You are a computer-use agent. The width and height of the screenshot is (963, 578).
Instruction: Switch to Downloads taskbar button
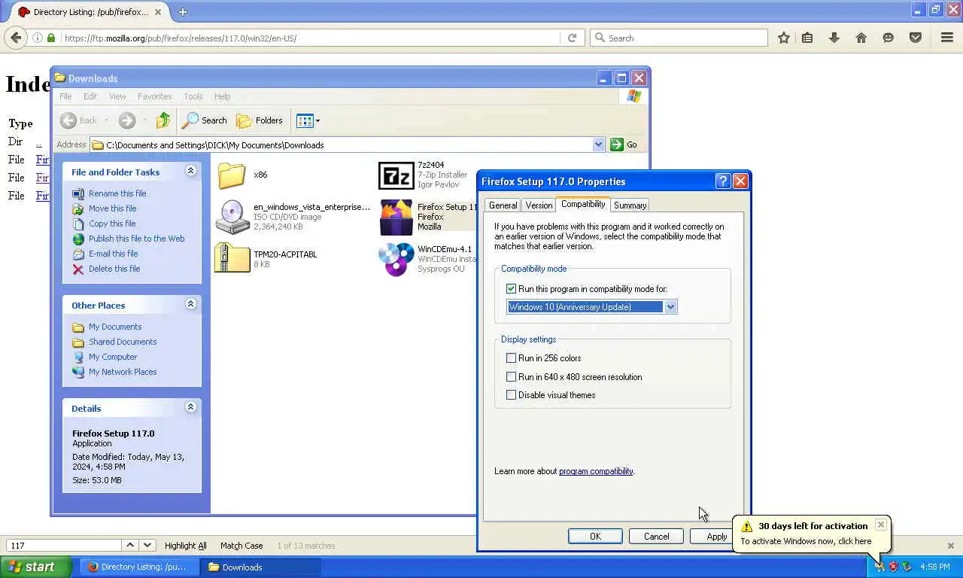[x=260, y=567]
